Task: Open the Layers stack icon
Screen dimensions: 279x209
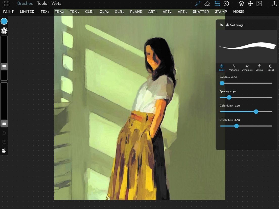Action: 241,4
